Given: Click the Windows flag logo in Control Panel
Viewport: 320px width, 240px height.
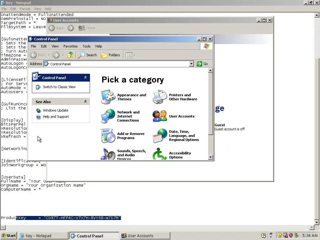Looking at the screenshot, I should [206, 46].
